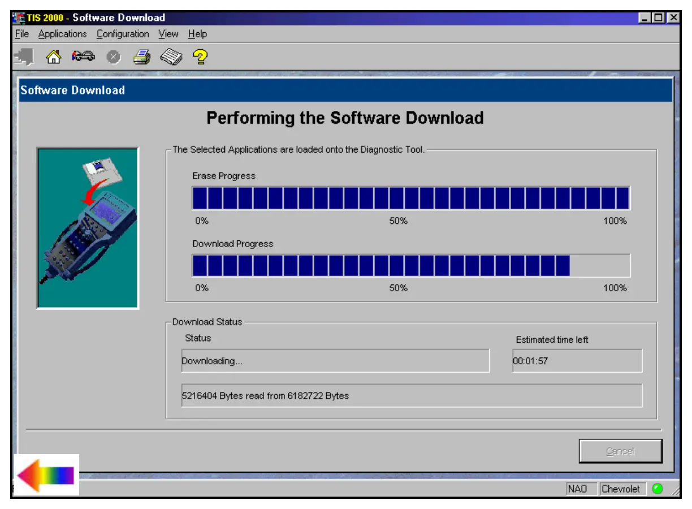Click the green status light indicator
Screen dimensions: 692x509
[657, 489]
